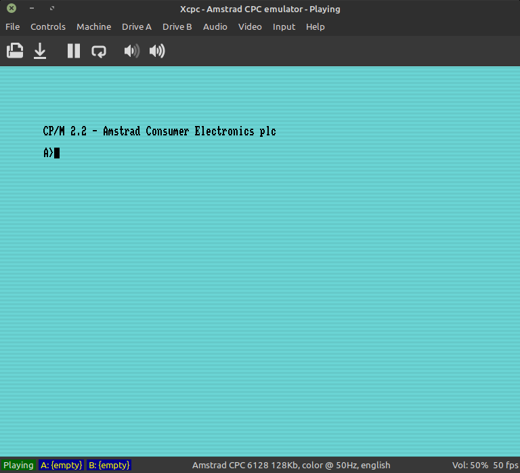
Task: Open the Audio menu
Action: pyautogui.click(x=215, y=26)
